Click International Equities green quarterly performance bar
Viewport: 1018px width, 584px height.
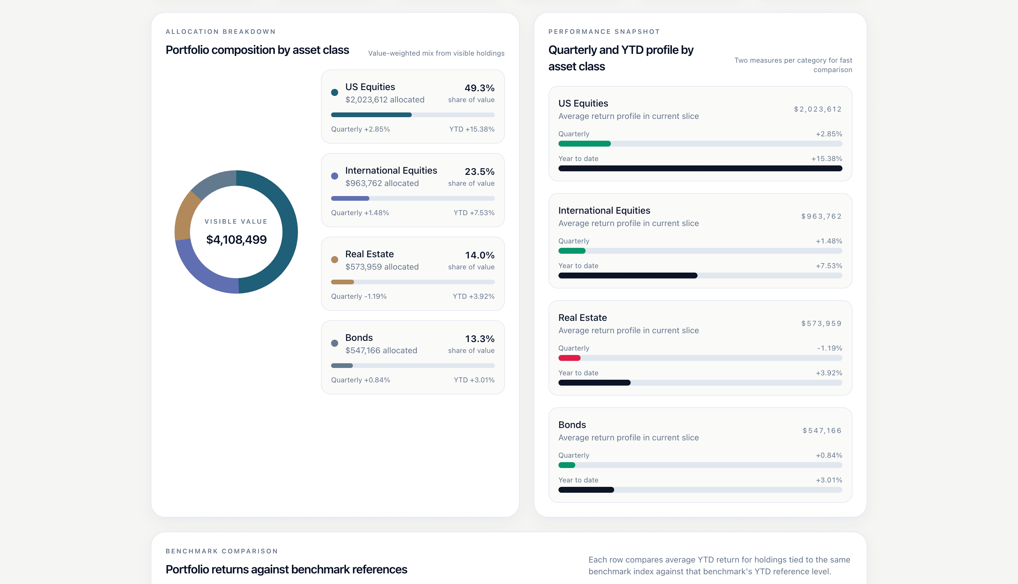pyautogui.click(x=572, y=251)
